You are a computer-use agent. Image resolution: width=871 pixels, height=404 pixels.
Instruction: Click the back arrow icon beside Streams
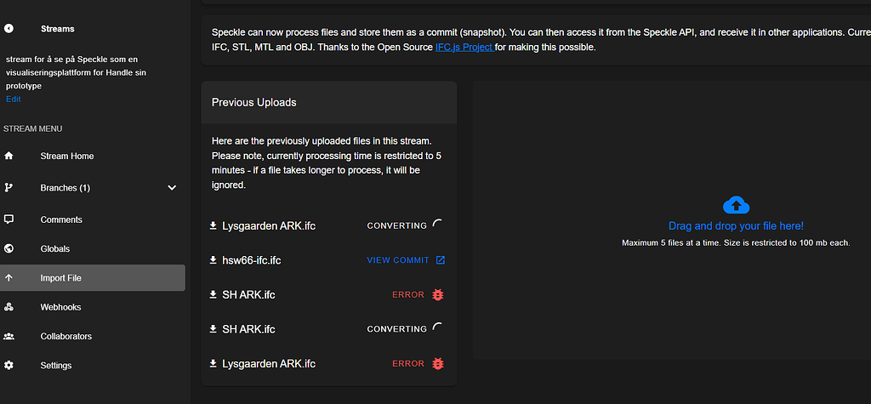[x=9, y=28]
